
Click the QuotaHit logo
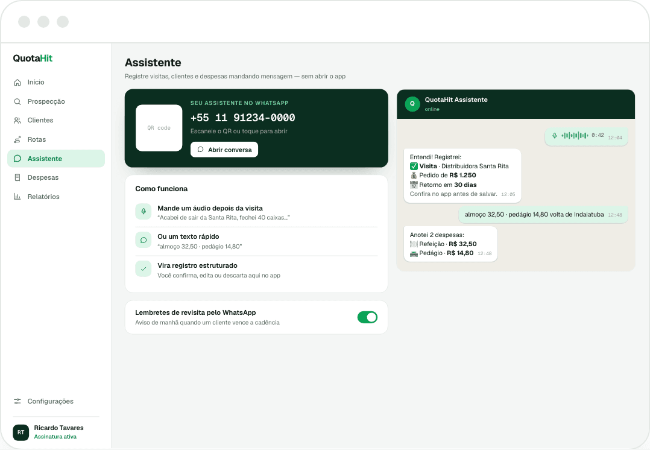tap(33, 59)
